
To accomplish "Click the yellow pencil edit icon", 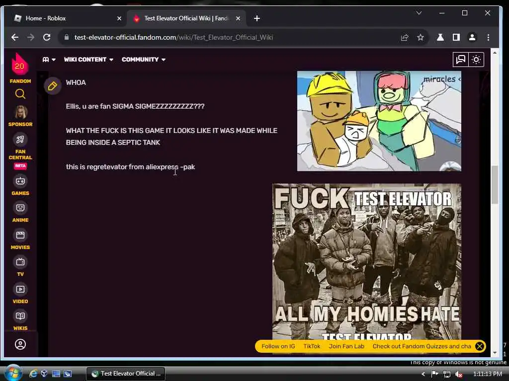I will click(x=53, y=86).
